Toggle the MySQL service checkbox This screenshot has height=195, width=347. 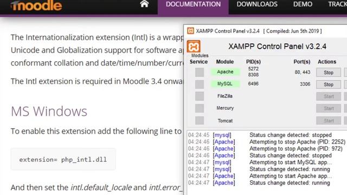pyautogui.click(x=200, y=84)
